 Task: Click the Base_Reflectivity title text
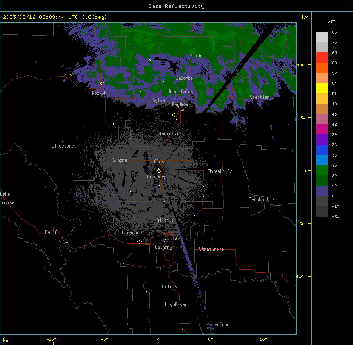click(x=176, y=6)
